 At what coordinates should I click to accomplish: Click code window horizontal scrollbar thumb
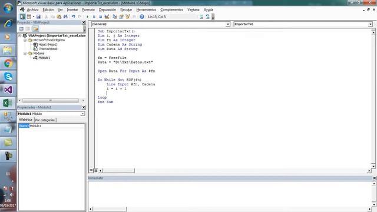(x=119, y=171)
